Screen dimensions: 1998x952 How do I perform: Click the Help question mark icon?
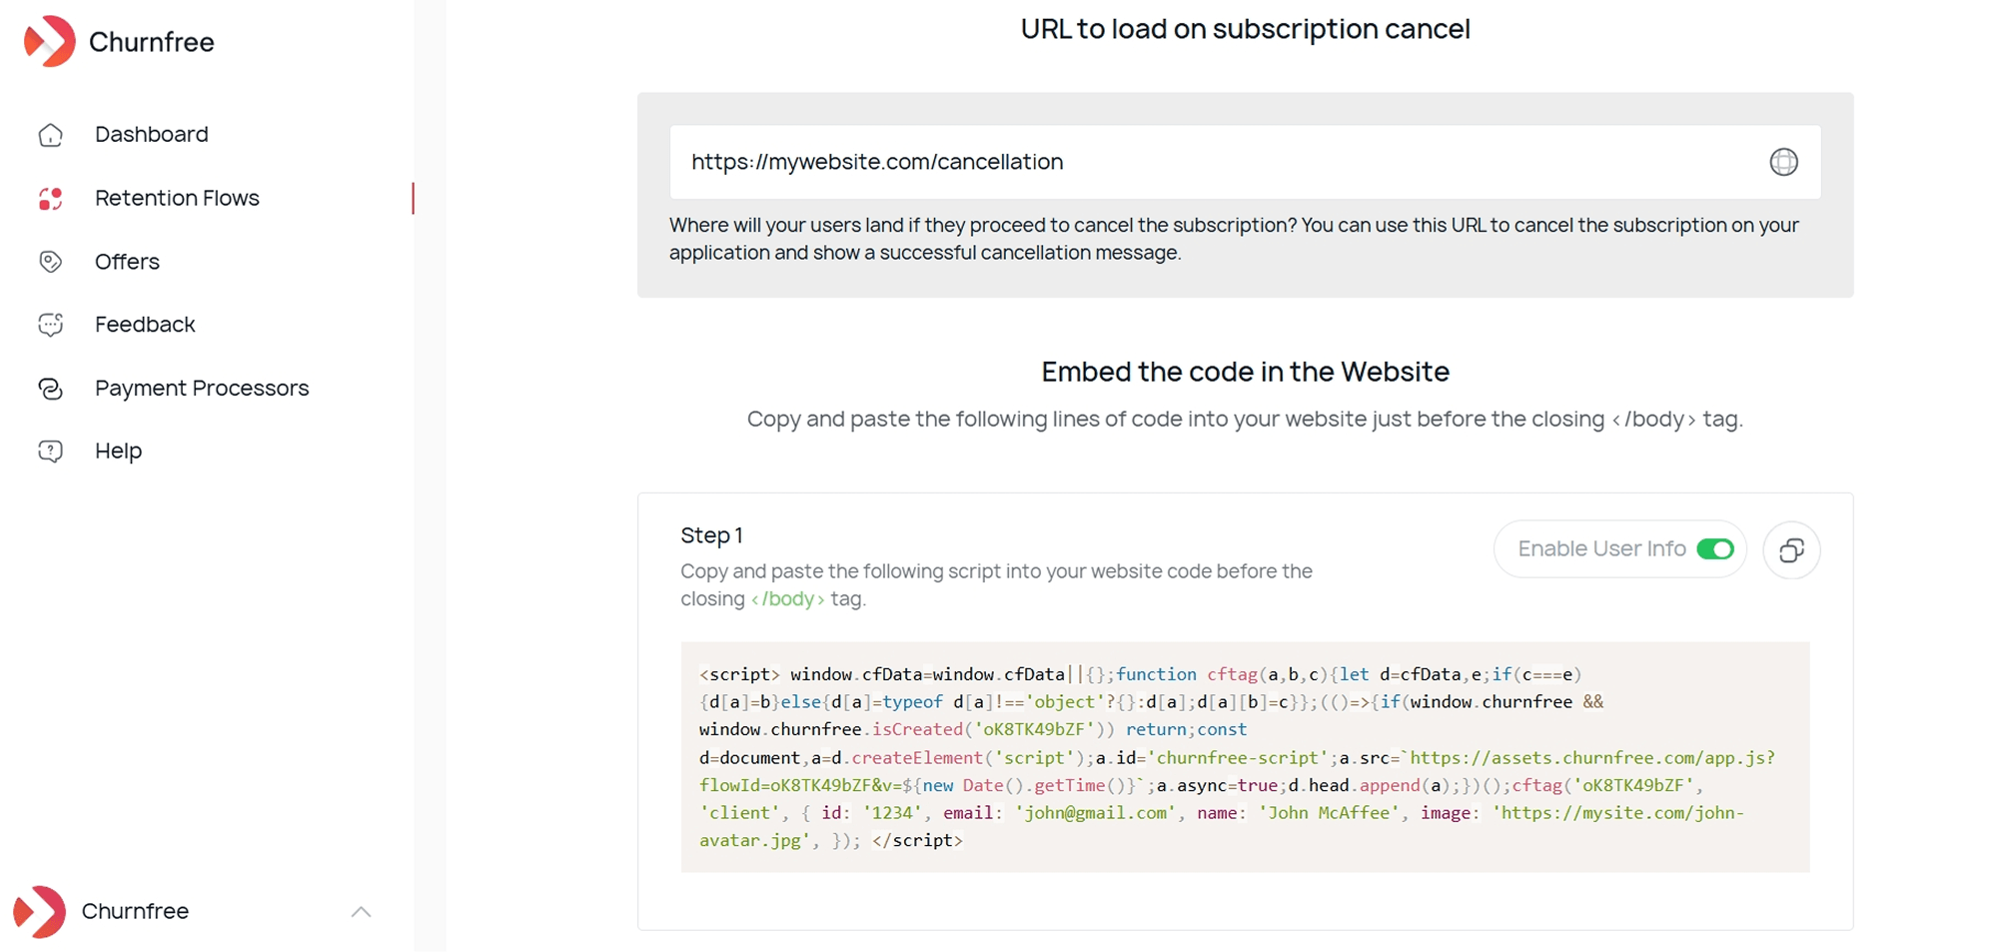(x=51, y=452)
